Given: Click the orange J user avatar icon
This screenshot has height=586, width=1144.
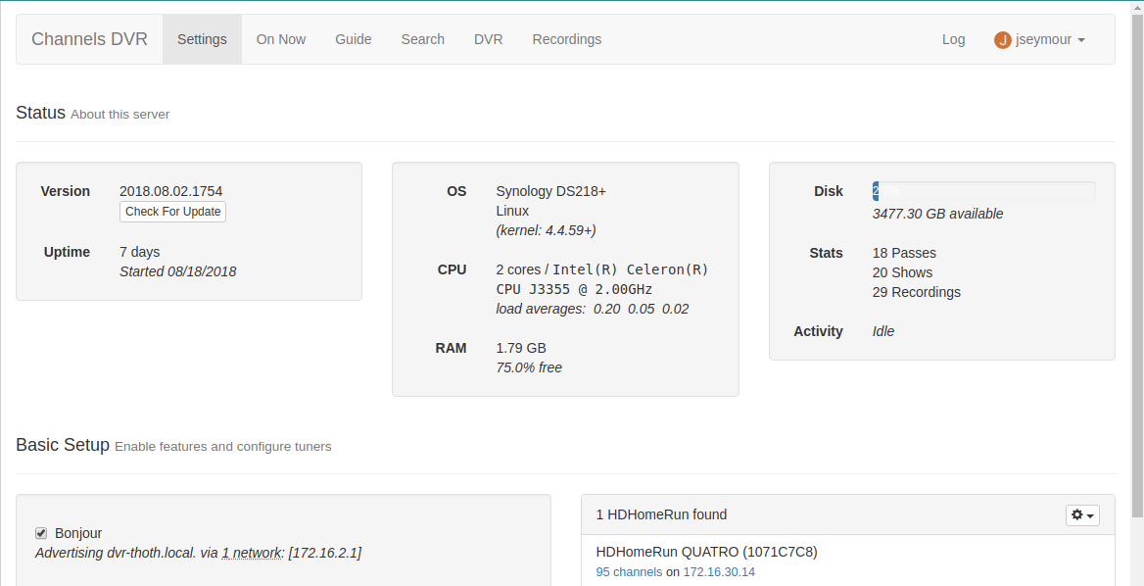Looking at the screenshot, I should 1002,40.
